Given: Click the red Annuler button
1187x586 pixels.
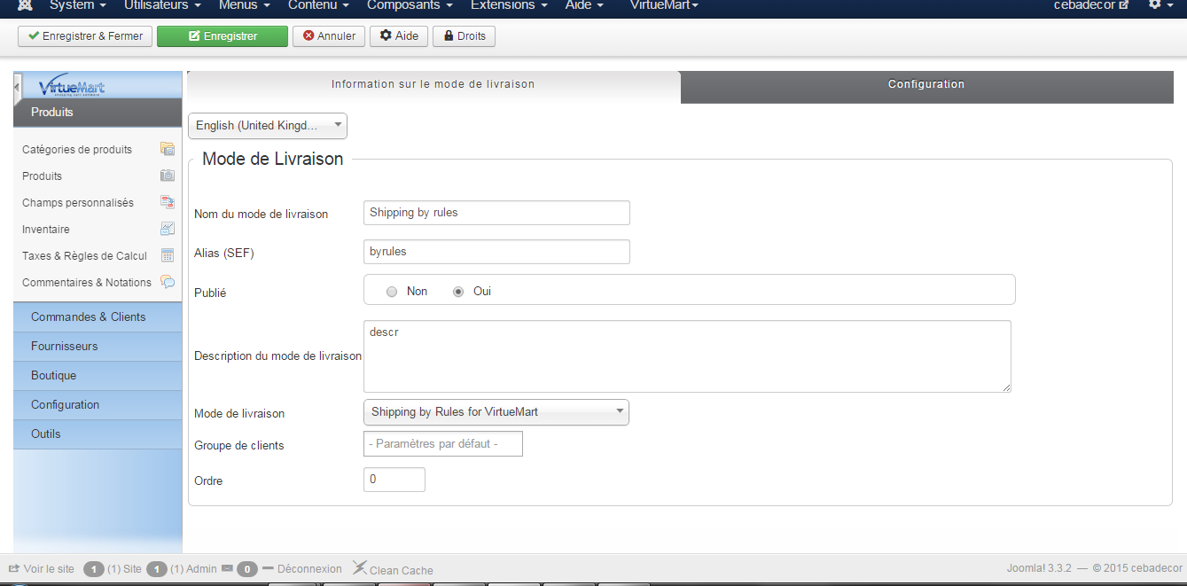Looking at the screenshot, I should click(329, 36).
